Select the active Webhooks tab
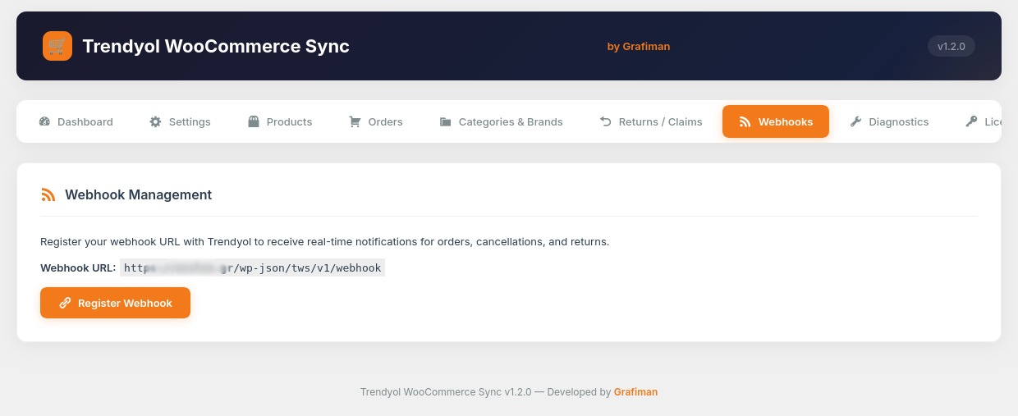 (x=776, y=121)
